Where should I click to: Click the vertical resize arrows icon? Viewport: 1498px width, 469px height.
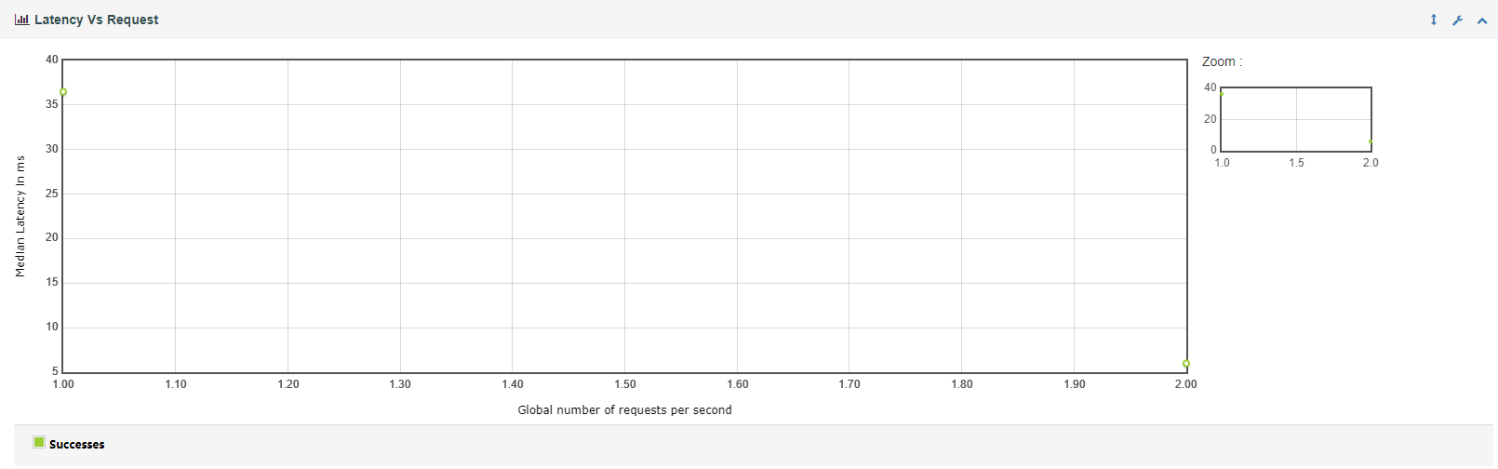(1434, 20)
